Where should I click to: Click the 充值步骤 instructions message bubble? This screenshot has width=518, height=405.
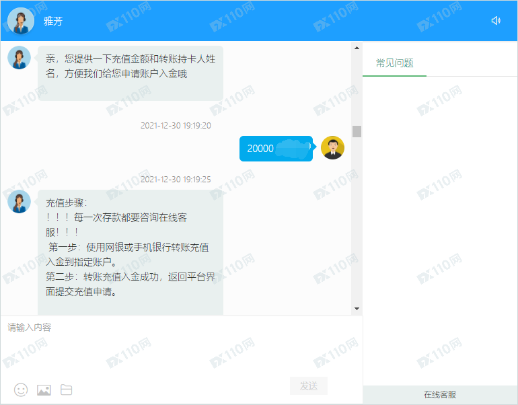130,249
